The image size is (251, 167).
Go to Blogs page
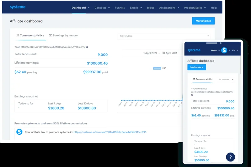(151, 8)
